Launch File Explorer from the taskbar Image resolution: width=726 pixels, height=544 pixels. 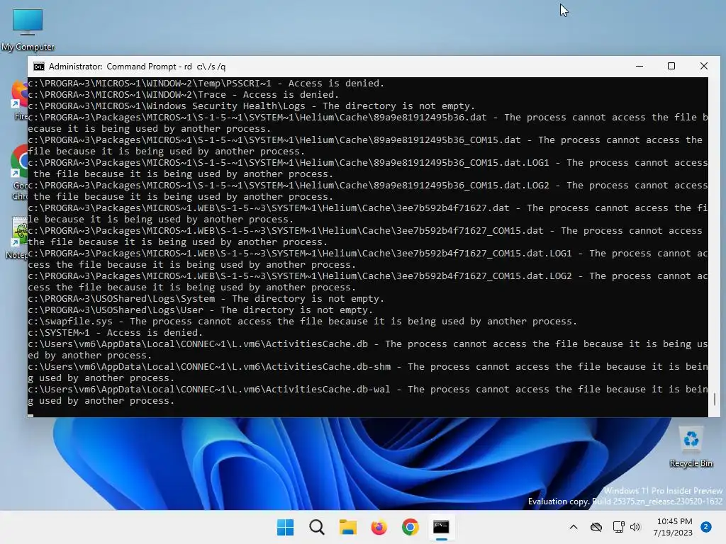click(x=347, y=527)
